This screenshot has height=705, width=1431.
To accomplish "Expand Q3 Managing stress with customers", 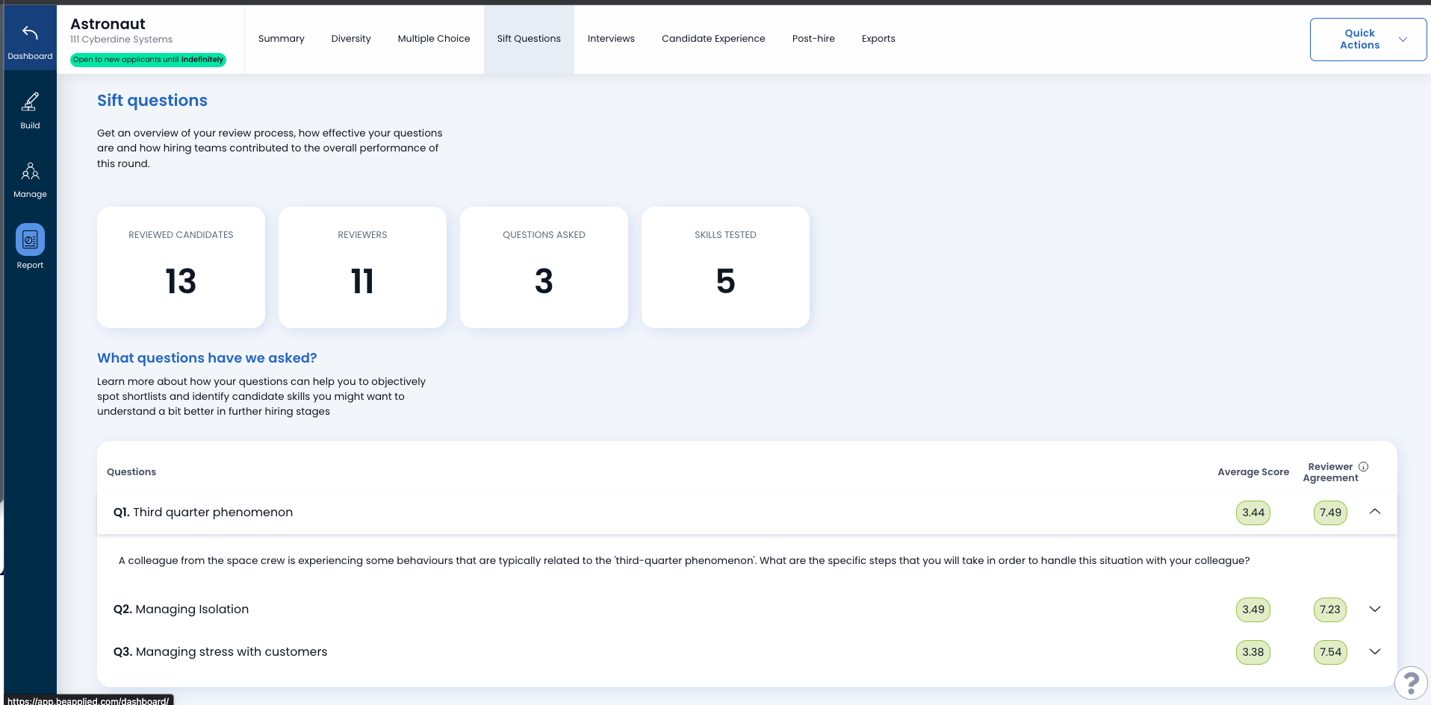I will (1374, 652).
